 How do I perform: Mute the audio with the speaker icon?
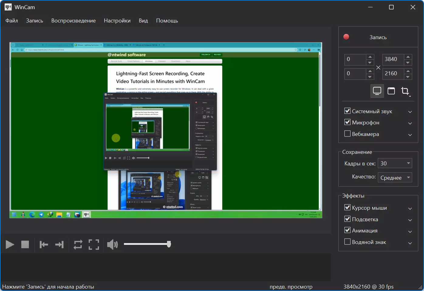coord(112,244)
